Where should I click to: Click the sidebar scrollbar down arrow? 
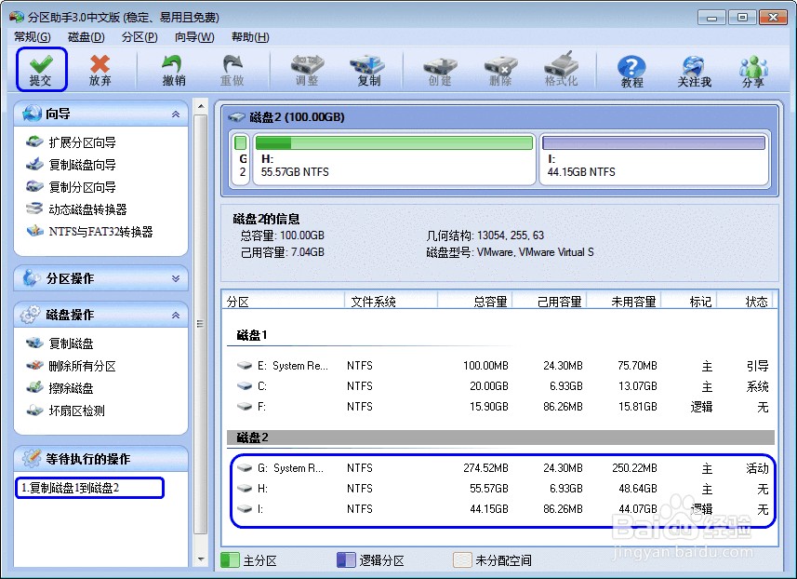[201, 559]
